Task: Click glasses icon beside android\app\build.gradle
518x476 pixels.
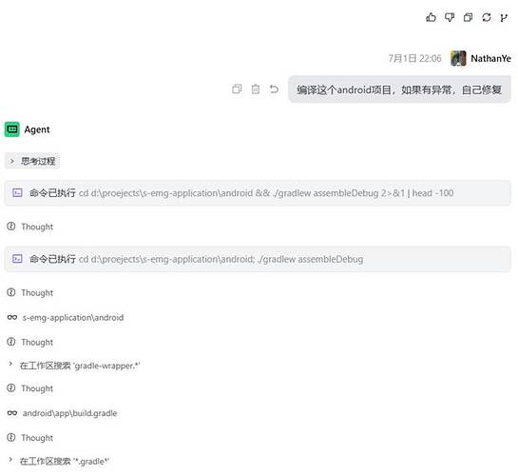Action: (x=12, y=413)
